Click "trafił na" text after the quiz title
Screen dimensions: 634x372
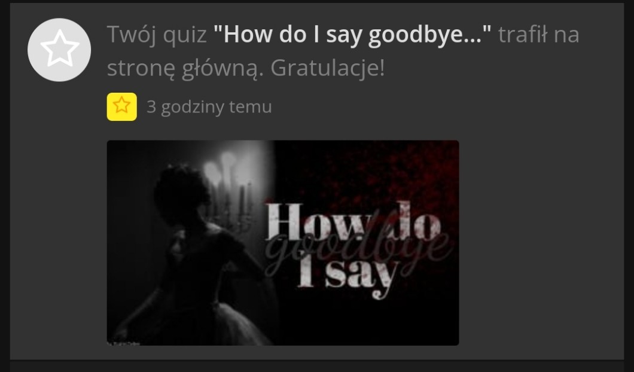[x=538, y=35]
